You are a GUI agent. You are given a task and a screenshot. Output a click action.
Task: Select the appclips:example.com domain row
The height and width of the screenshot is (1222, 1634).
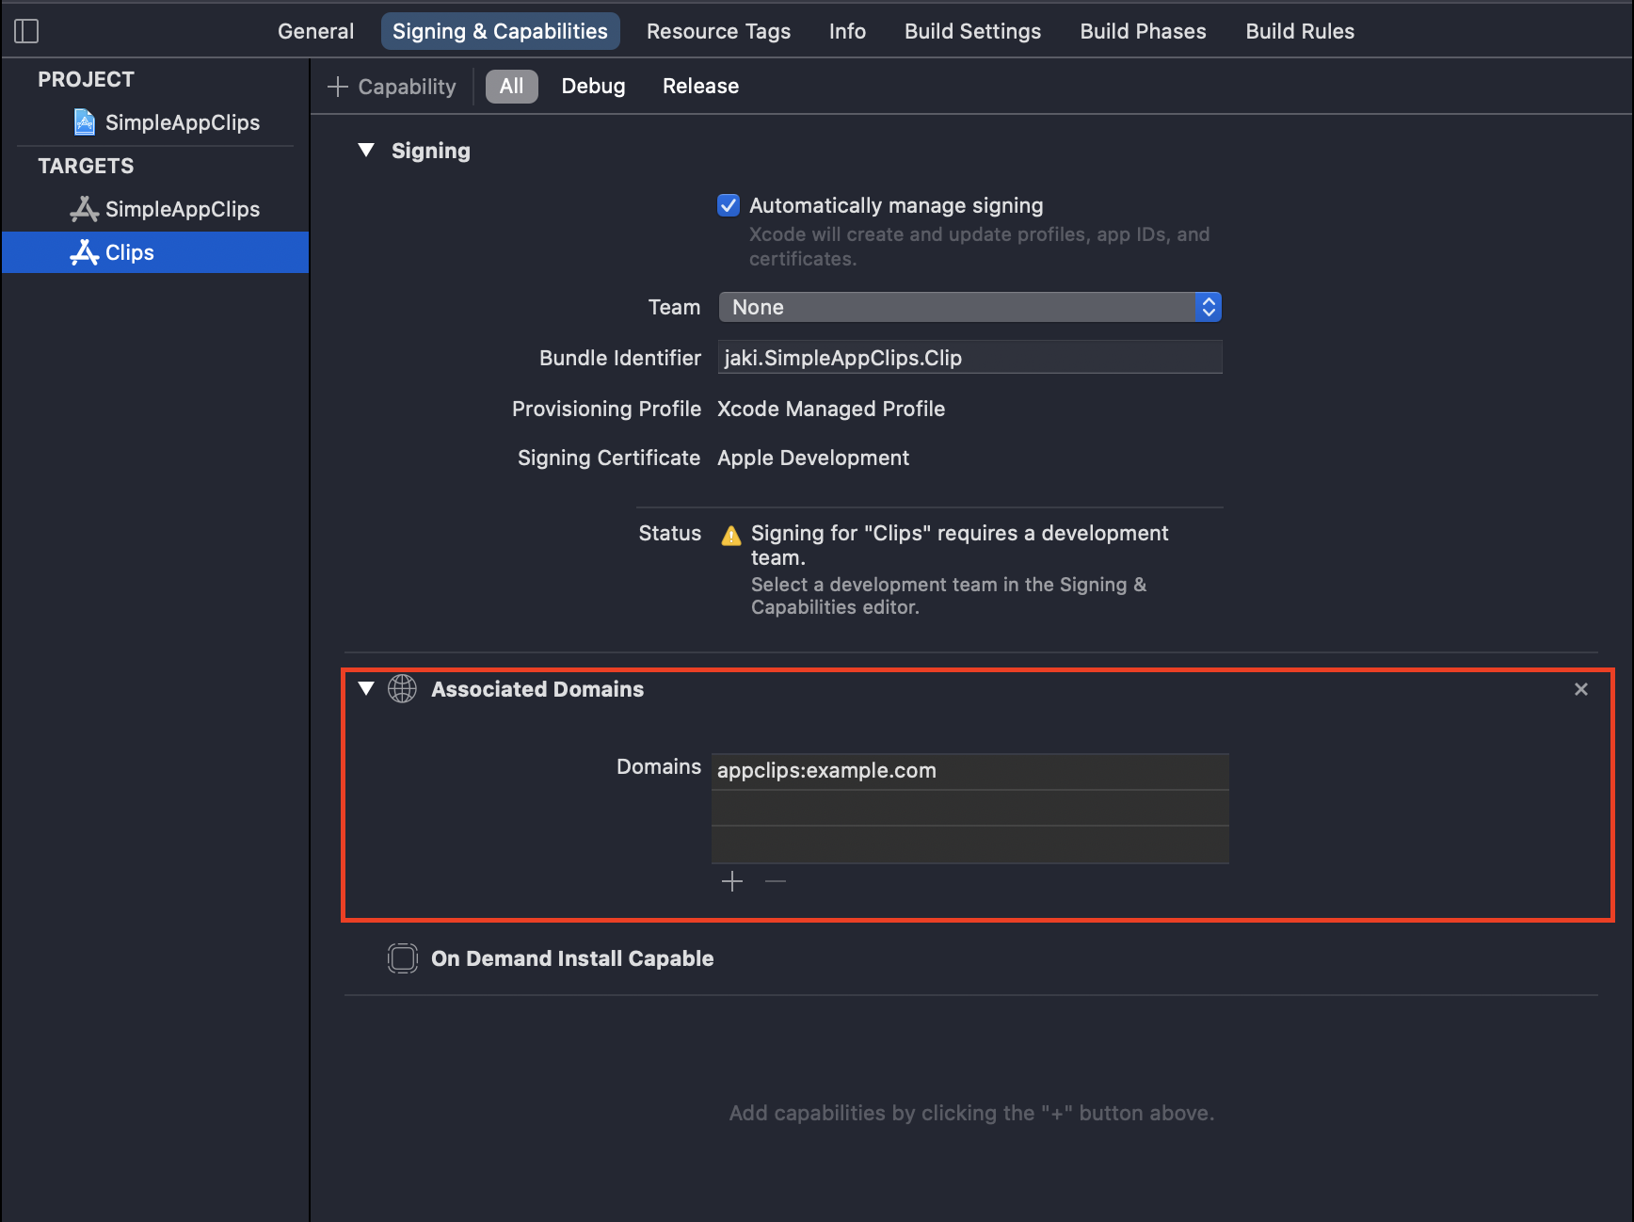(969, 771)
